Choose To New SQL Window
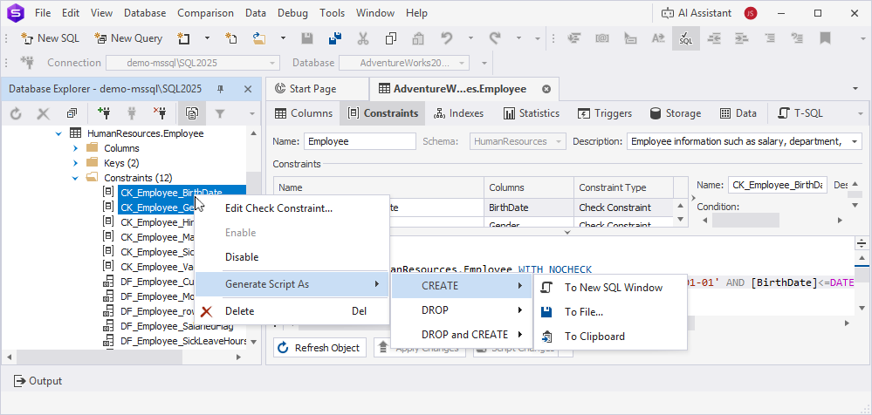Screen dimensions: 872x415 coord(610,287)
